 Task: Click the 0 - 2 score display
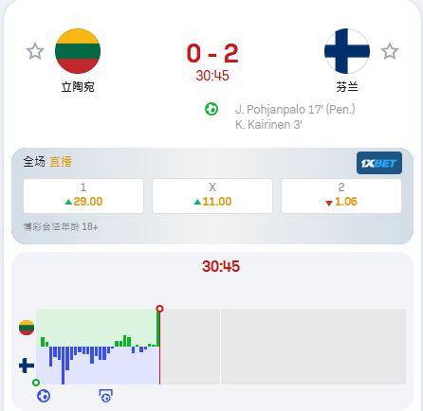click(x=212, y=53)
